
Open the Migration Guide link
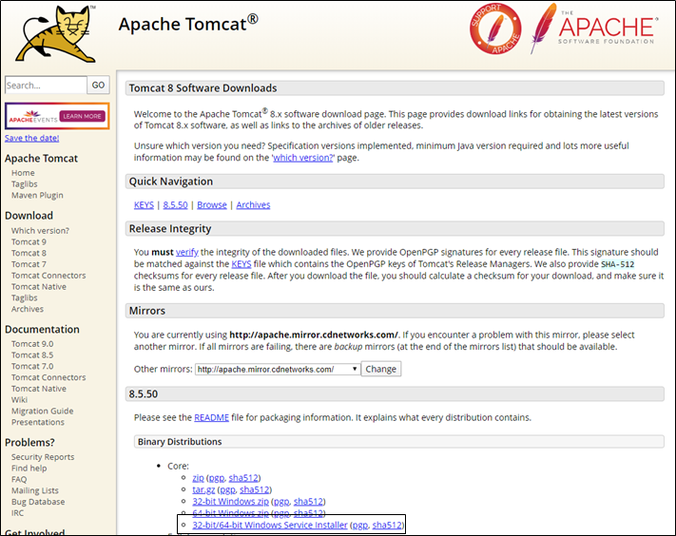(42, 412)
